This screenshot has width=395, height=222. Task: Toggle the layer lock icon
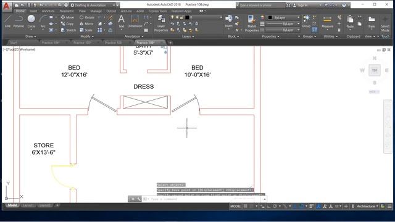click(x=181, y=17)
